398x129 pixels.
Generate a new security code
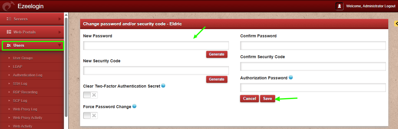[217, 79]
